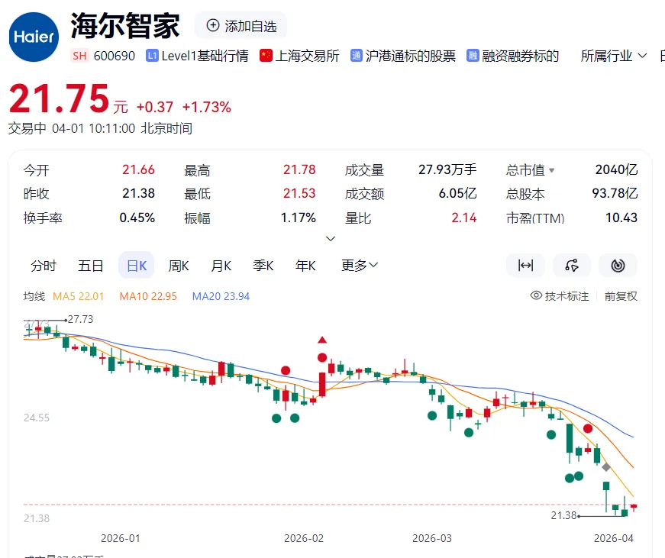Click the 21.38 low price callout
This screenshot has width=665, height=558.
(x=563, y=515)
